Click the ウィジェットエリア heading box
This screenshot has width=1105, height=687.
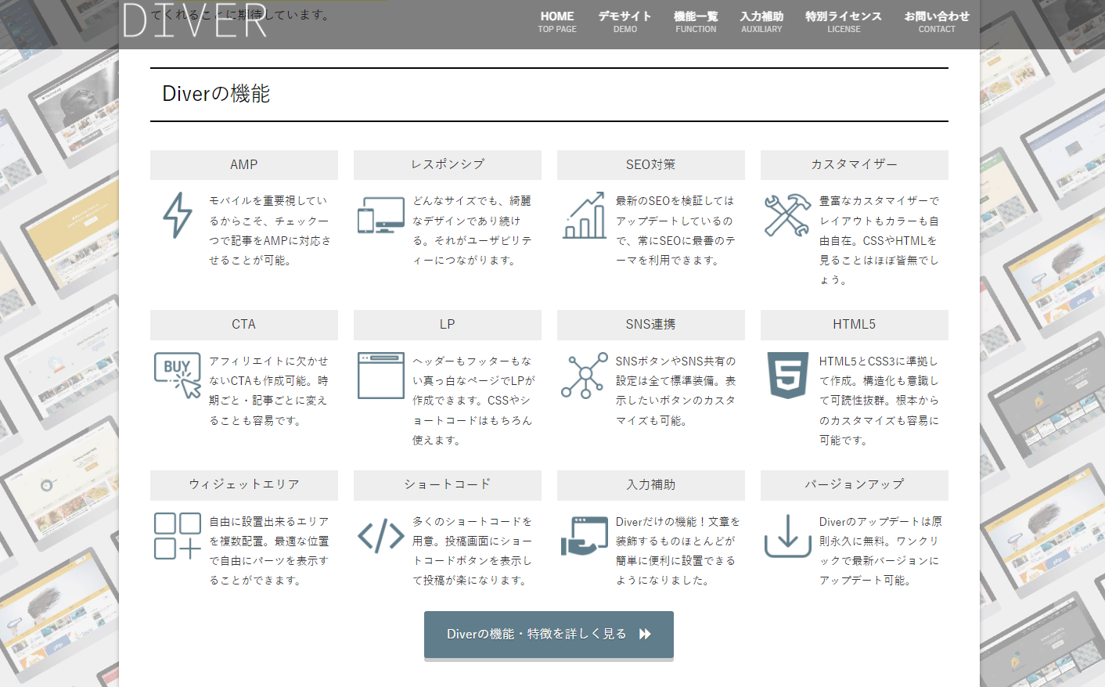click(x=244, y=485)
